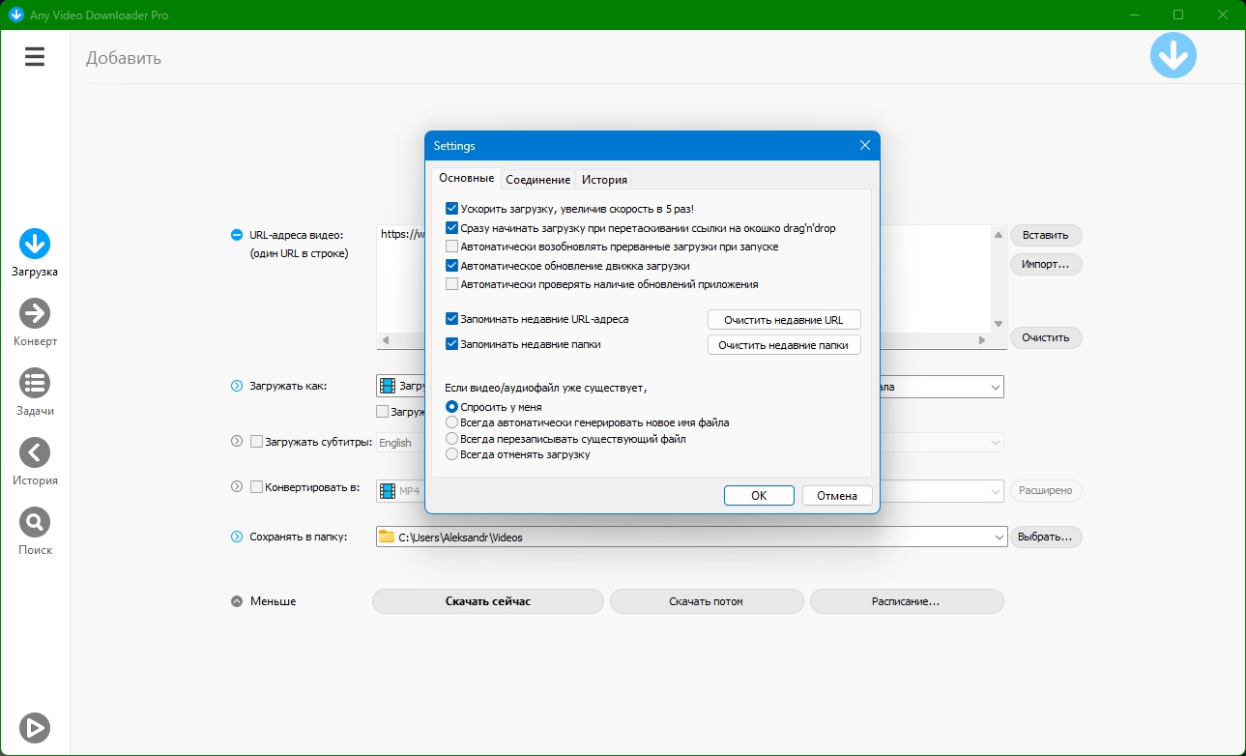Enable the Загружать субтитры checkbox

[x=257, y=442]
